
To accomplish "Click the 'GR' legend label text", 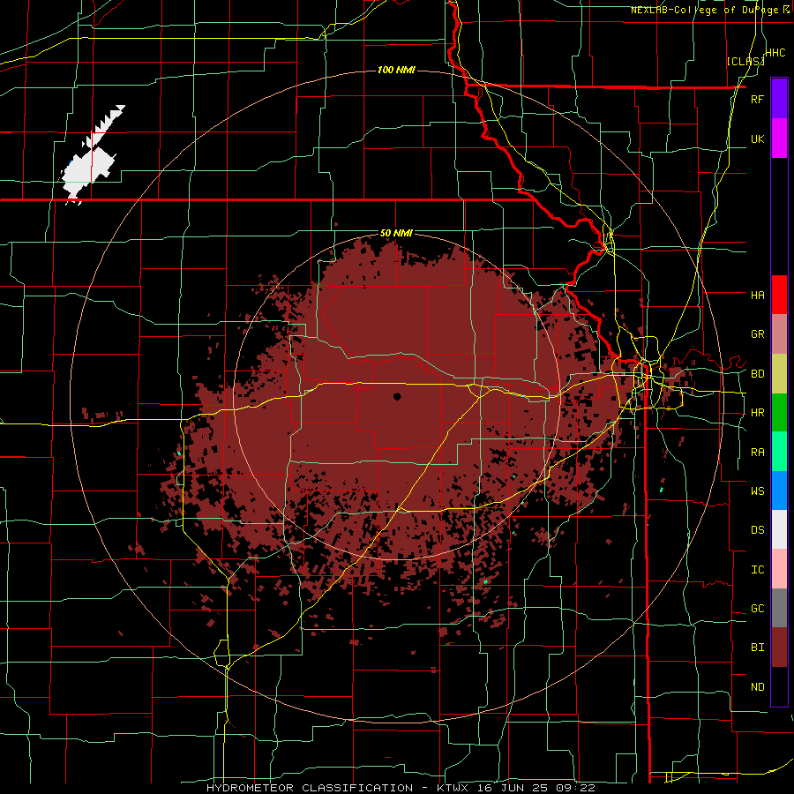I will [757, 334].
